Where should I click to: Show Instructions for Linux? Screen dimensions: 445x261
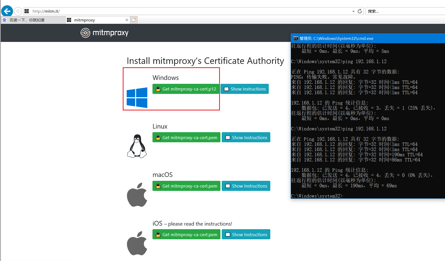coord(246,137)
